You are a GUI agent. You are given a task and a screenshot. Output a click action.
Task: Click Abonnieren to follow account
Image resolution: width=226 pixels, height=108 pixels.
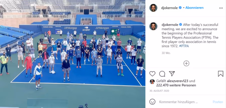click(194, 8)
